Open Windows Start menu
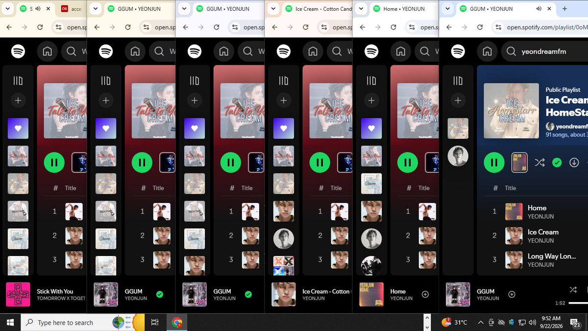Screen dimensions: 588x331 pyautogui.click(x=10, y=322)
